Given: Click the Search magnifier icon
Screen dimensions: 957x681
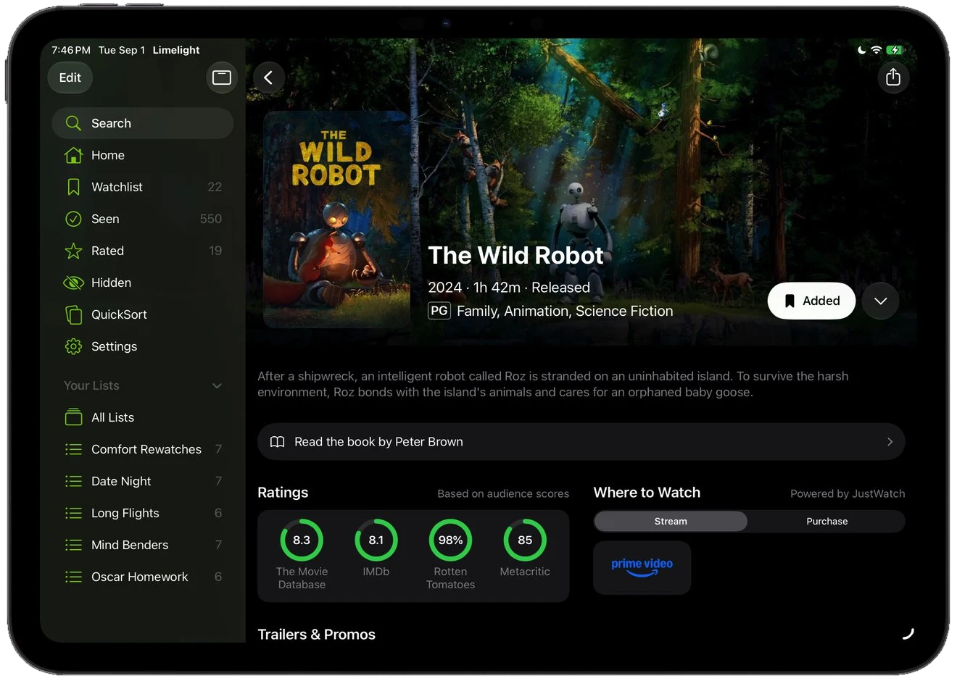Looking at the screenshot, I should tap(73, 123).
